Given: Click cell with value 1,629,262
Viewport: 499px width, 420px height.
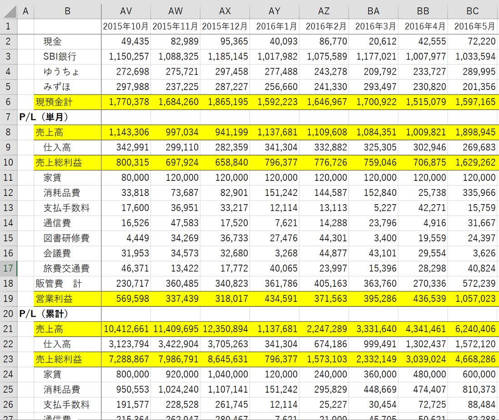Looking at the screenshot, I should pyautogui.click(x=473, y=162).
